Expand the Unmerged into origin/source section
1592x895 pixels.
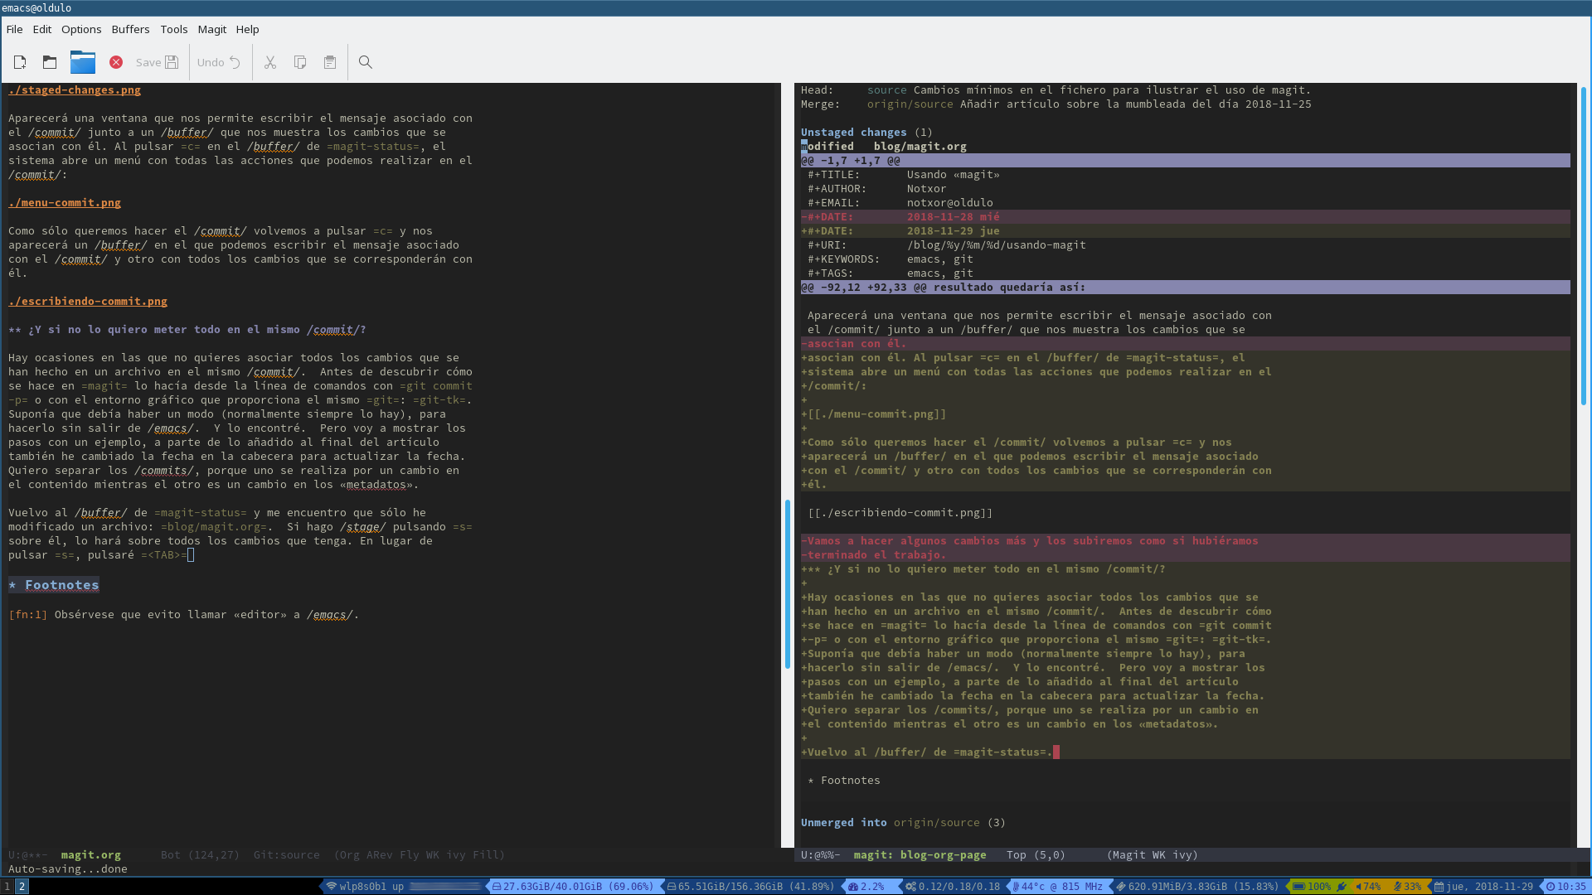point(903,823)
